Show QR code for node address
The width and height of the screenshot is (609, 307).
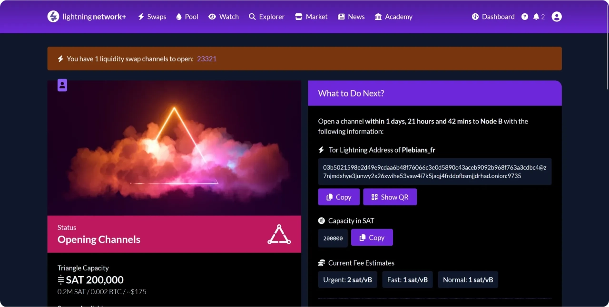pyautogui.click(x=390, y=197)
